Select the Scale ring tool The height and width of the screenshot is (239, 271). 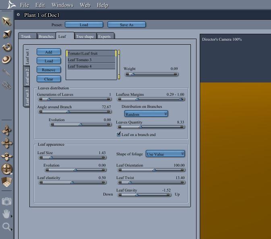coord(7,60)
